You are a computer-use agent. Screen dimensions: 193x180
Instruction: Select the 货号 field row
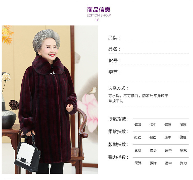tap(149, 60)
